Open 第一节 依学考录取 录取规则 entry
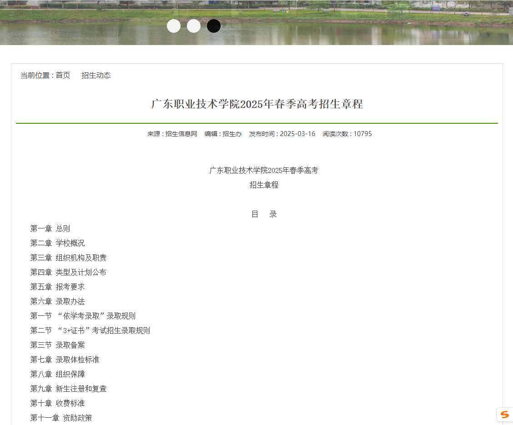This screenshot has height=425, width=513. coord(83,316)
